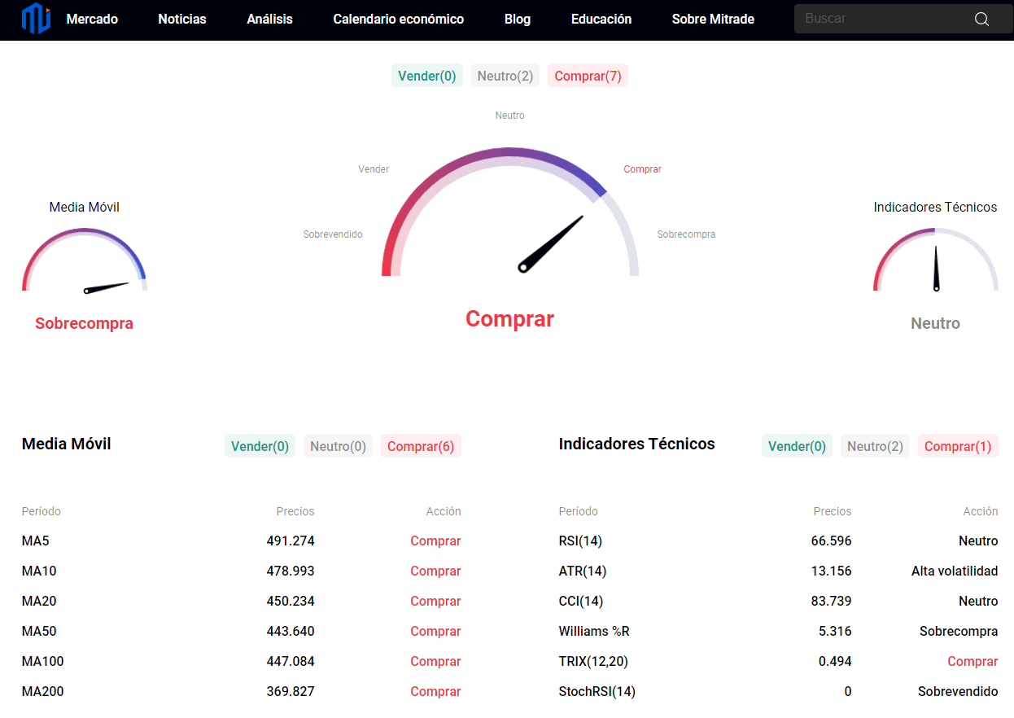
Task: Click the Media Móvil small gauge
Action: click(85, 262)
